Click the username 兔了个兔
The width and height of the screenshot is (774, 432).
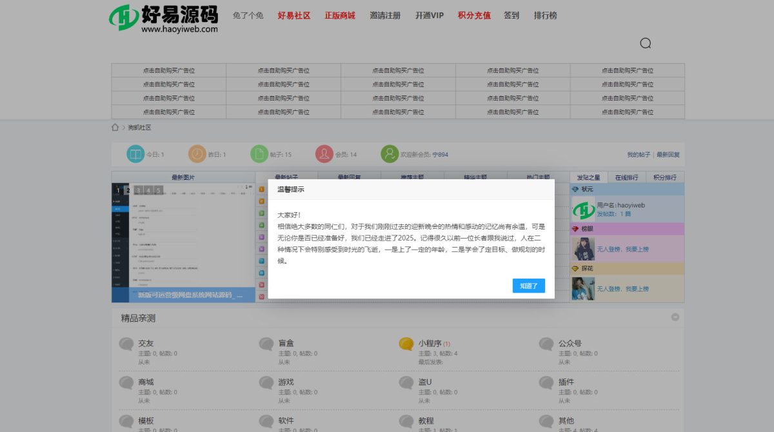tap(248, 15)
